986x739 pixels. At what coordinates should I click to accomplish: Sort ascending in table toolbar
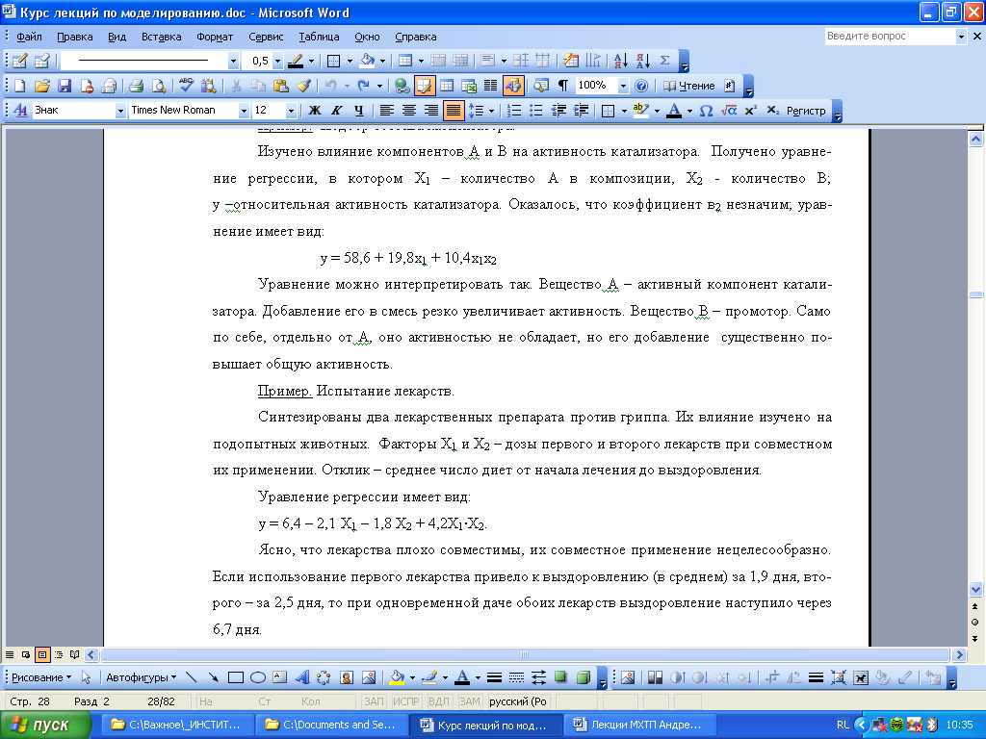[621, 61]
